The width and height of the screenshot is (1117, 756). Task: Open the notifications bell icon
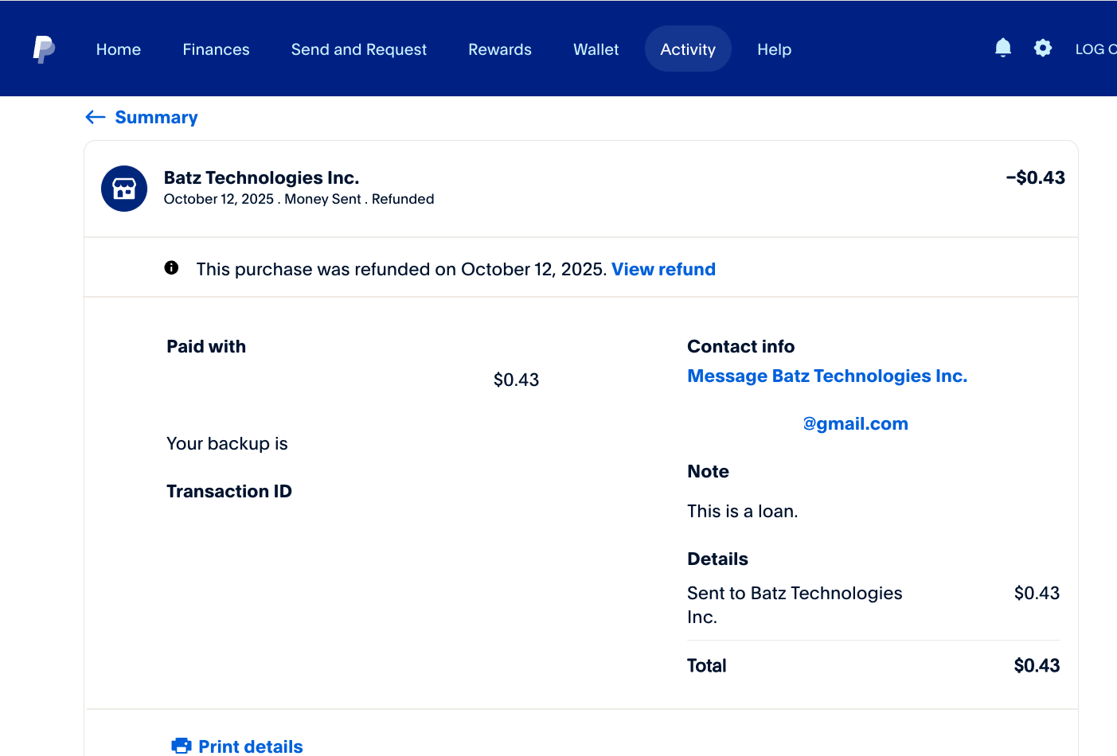point(1003,49)
